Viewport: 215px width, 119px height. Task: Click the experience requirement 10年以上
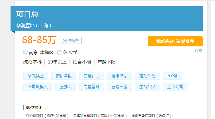coord(57,62)
